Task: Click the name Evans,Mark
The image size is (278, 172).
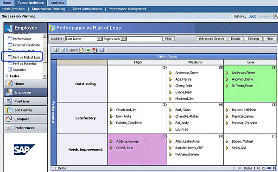Action: pyautogui.click(x=183, y=92)
